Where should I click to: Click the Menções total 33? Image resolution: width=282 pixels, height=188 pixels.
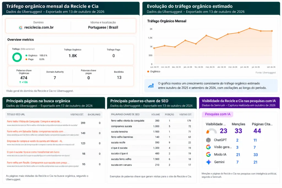238,131
